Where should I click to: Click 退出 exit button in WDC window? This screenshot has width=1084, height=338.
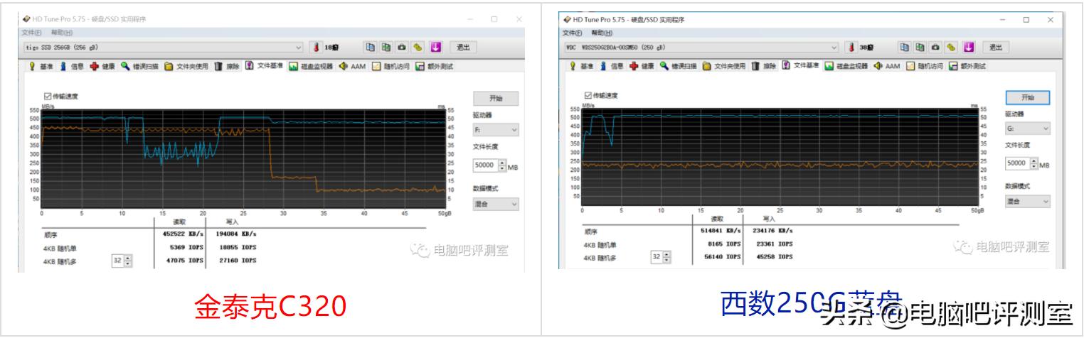tap(996, 47)
